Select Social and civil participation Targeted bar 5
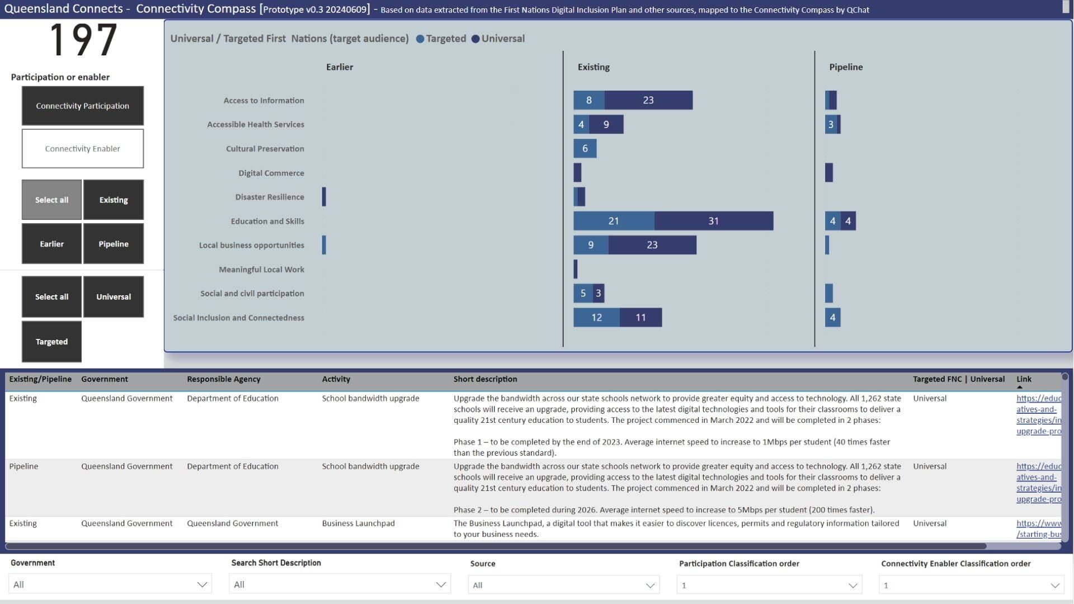Screen dimensions: 1074x604 click(583, 293)
